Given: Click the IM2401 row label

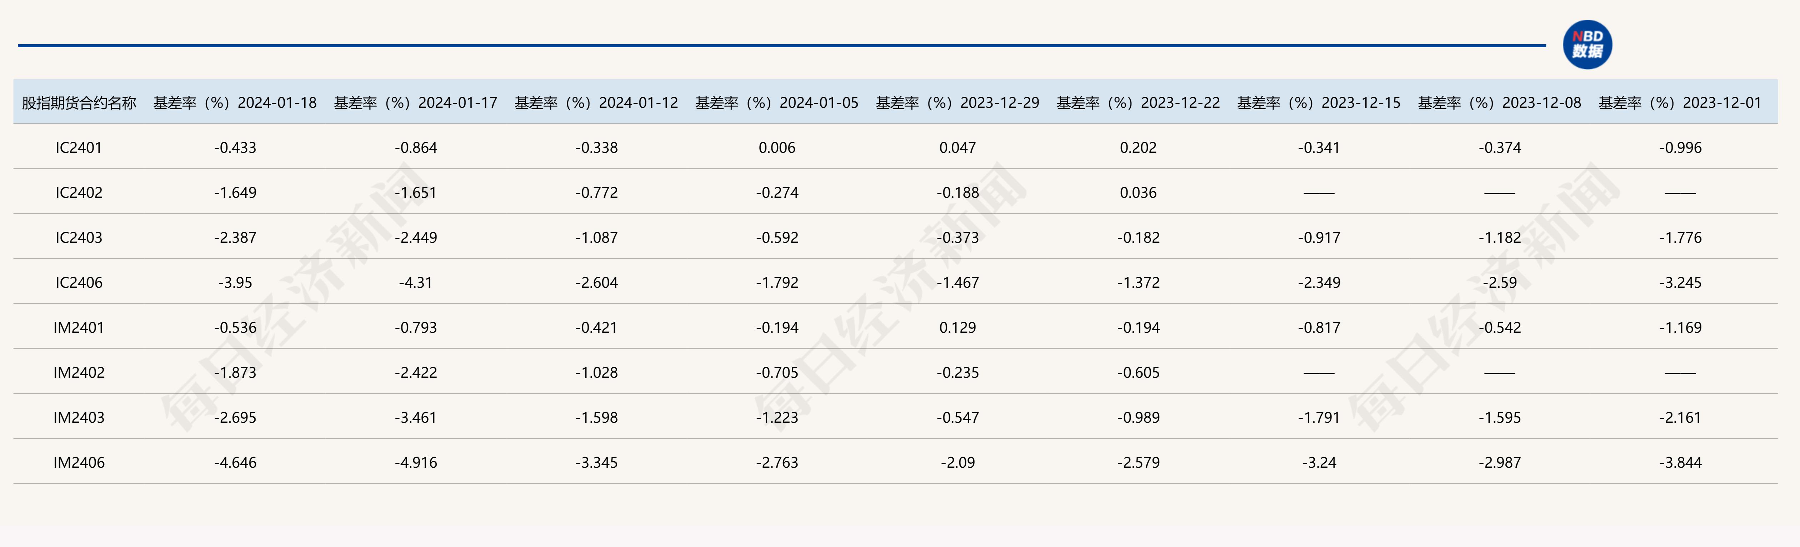Looking at the screenshot, I should 79,328.
